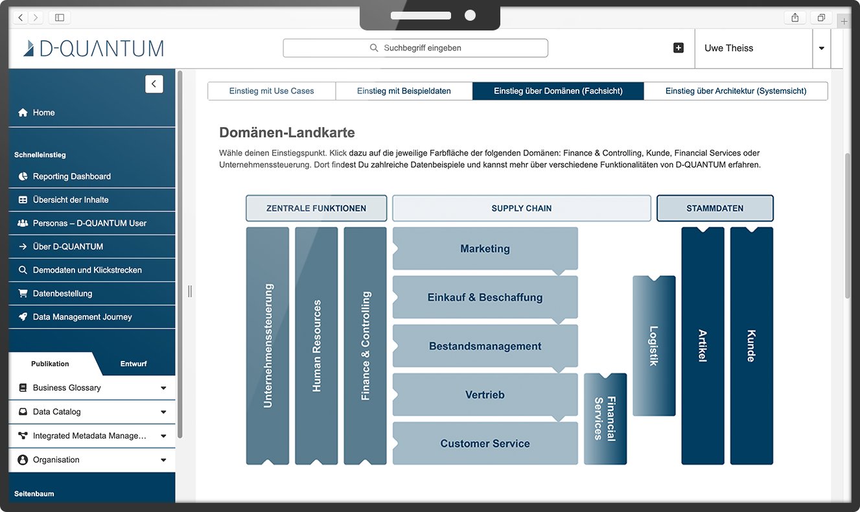Expand the Data Catalog section

(x=163, y=412)
